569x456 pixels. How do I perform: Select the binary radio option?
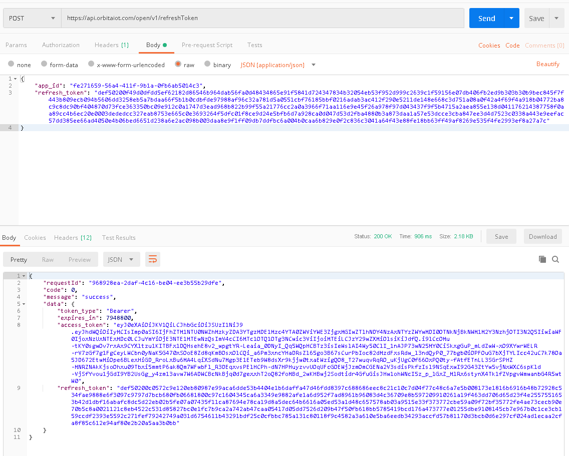click(x=208, y=65)
